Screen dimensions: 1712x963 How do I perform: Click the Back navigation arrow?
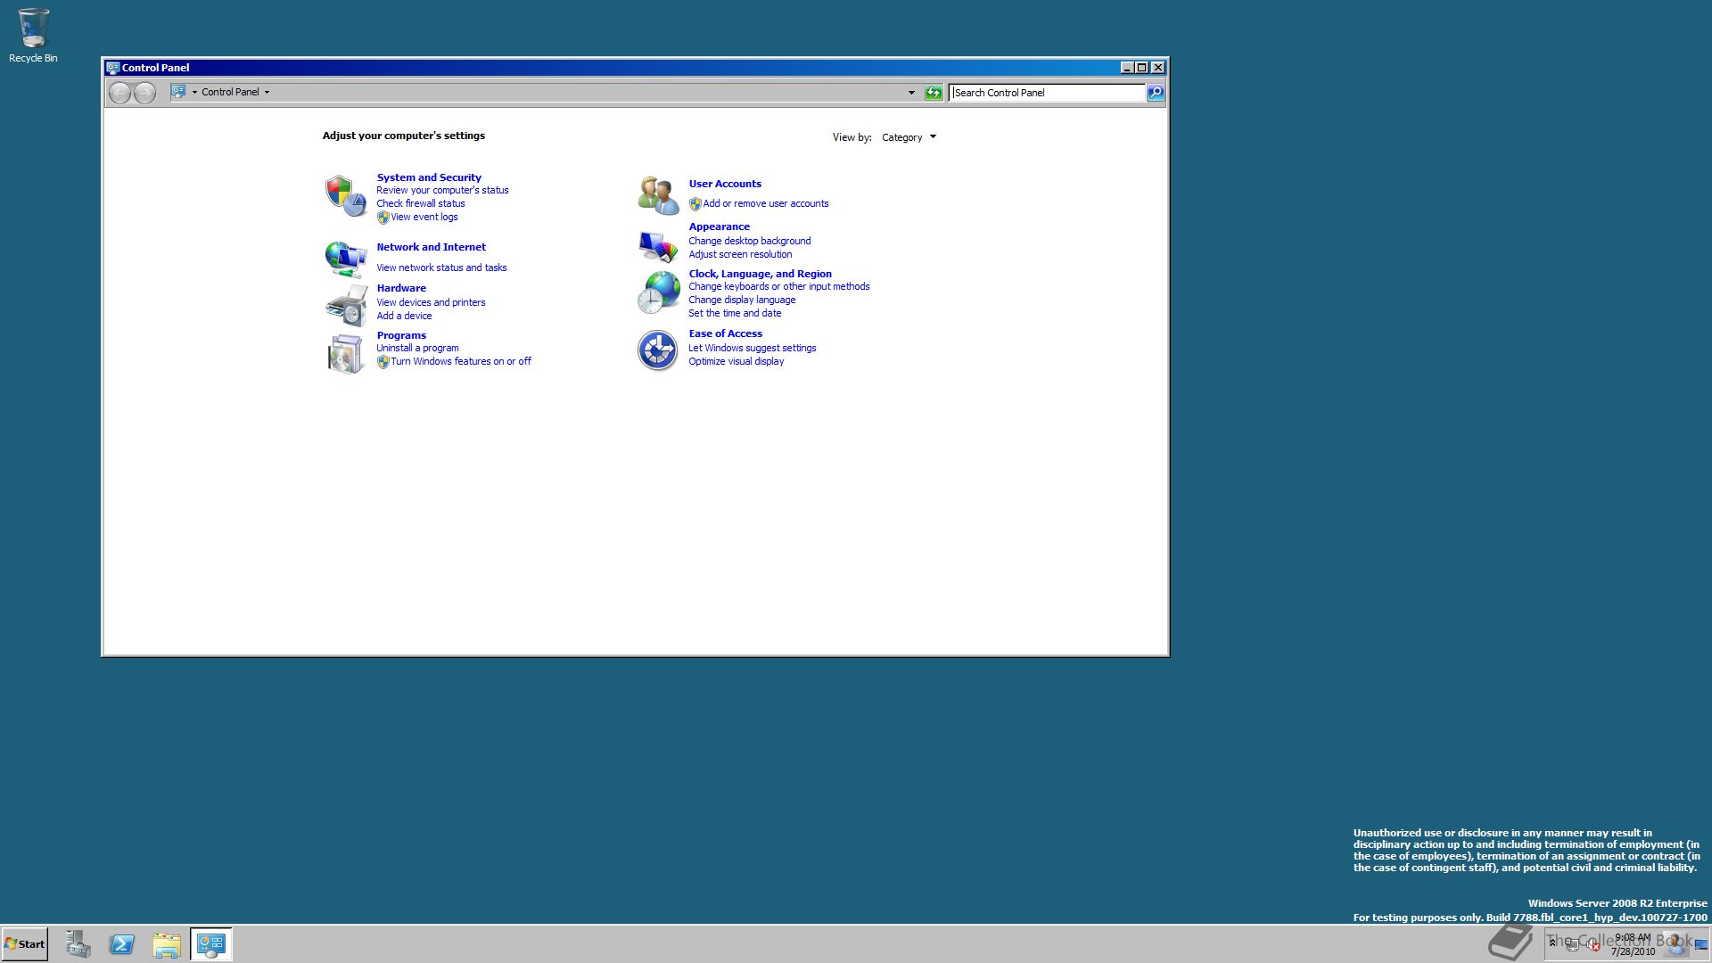119,92
